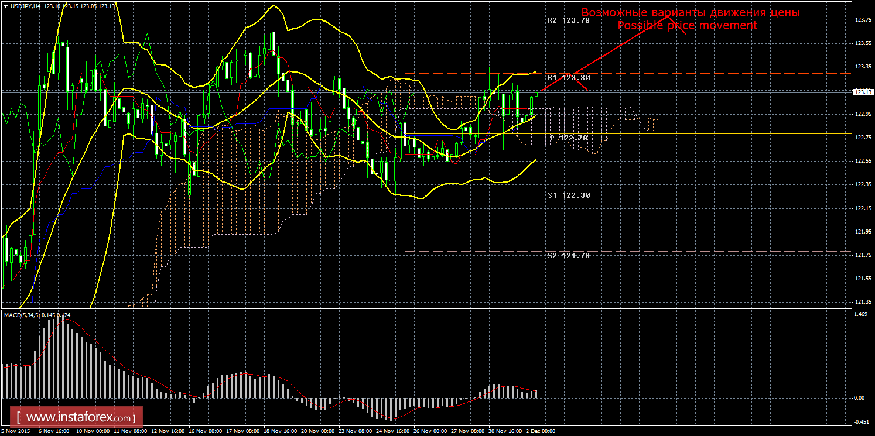Select the S1 122.30 support label
Image resolution: width=875 pixels, height=436 pixels.
(x=569, y=195)
